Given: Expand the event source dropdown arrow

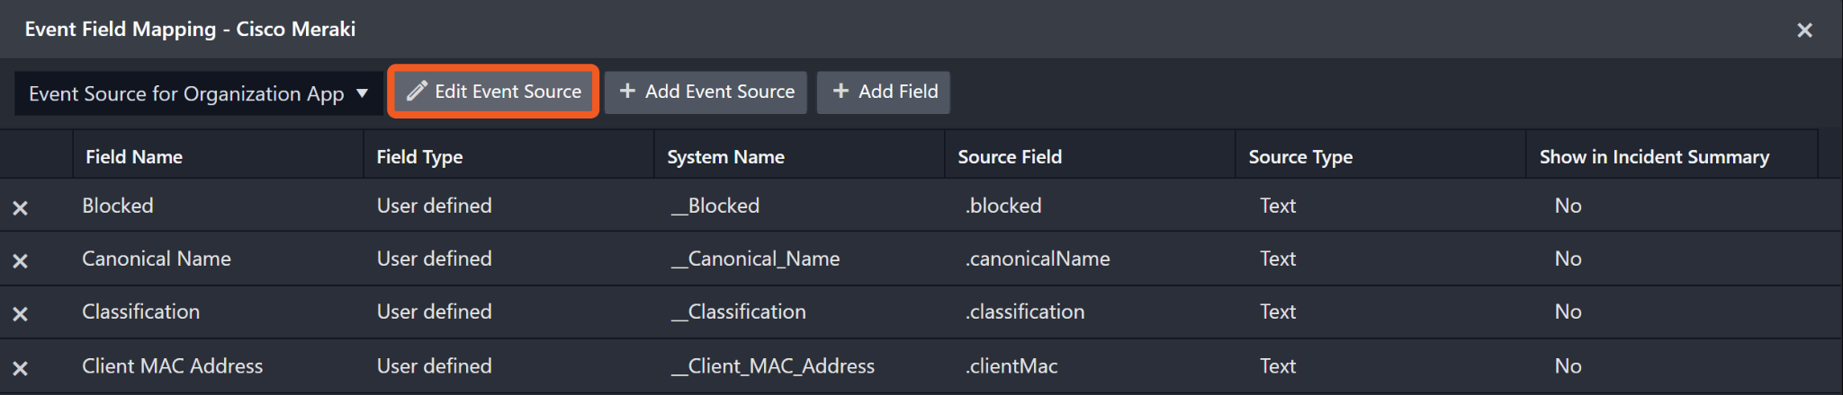Looking at the screenshot, I should (x=362, y=93).
